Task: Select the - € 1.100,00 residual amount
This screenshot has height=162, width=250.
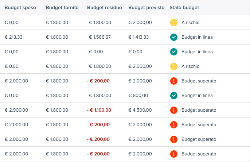Action: pyautogui.click(x=99, y=110)
